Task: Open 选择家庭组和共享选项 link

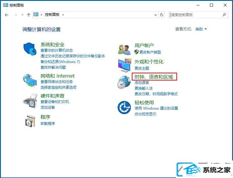Action: 58,87
